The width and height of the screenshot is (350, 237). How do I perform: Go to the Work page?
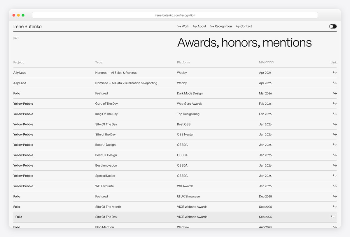(x=183, y=26)
